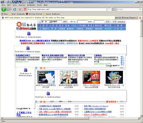Open the site search category dropdown
The width and height of the screenshot is (143, 123).
50,21
